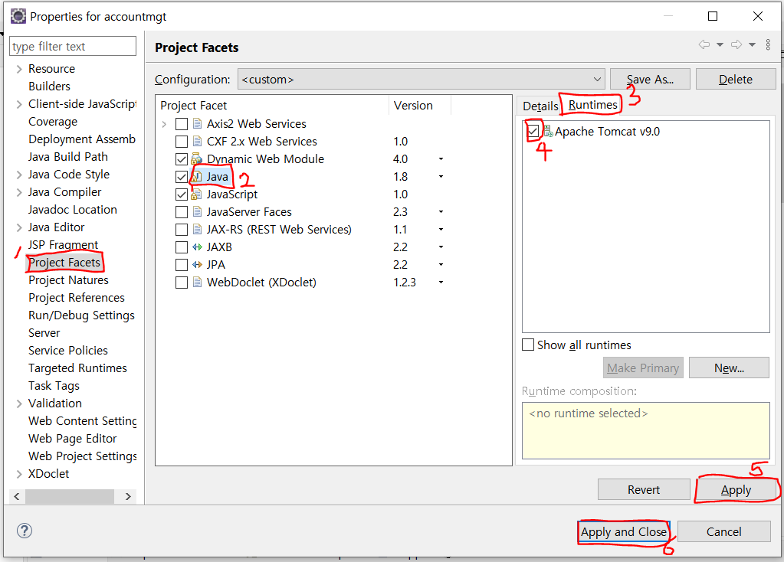Image resolution: width=784 pixels, height=562 pixels.
Task: Click the Apply button
Action: [736, 489]
